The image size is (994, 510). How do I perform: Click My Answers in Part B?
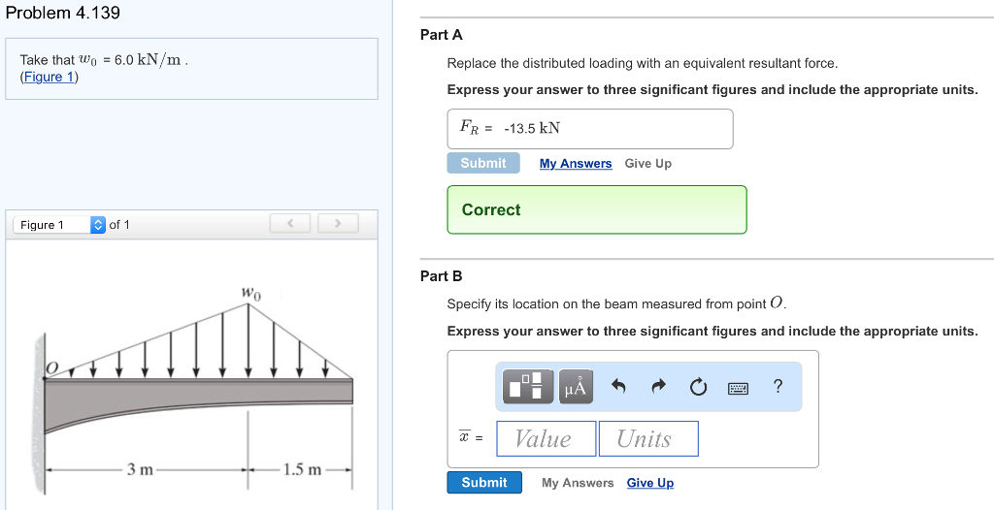pyautogui.click(x=578, y=483)
